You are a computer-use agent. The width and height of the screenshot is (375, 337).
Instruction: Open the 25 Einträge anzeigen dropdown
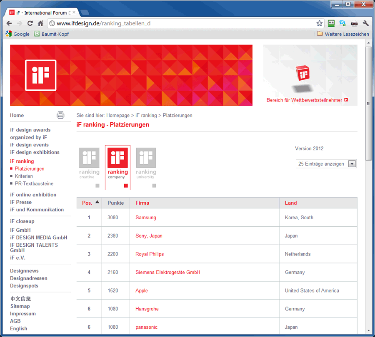click(x=326, y=164)
